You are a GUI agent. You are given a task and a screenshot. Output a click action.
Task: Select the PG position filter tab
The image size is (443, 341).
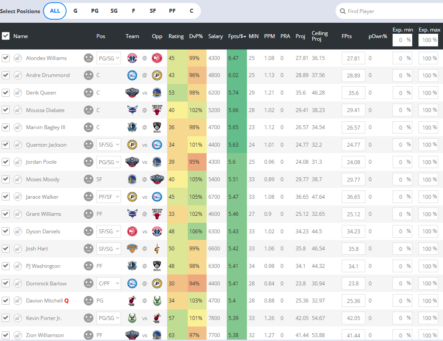[x=95, y=11]
